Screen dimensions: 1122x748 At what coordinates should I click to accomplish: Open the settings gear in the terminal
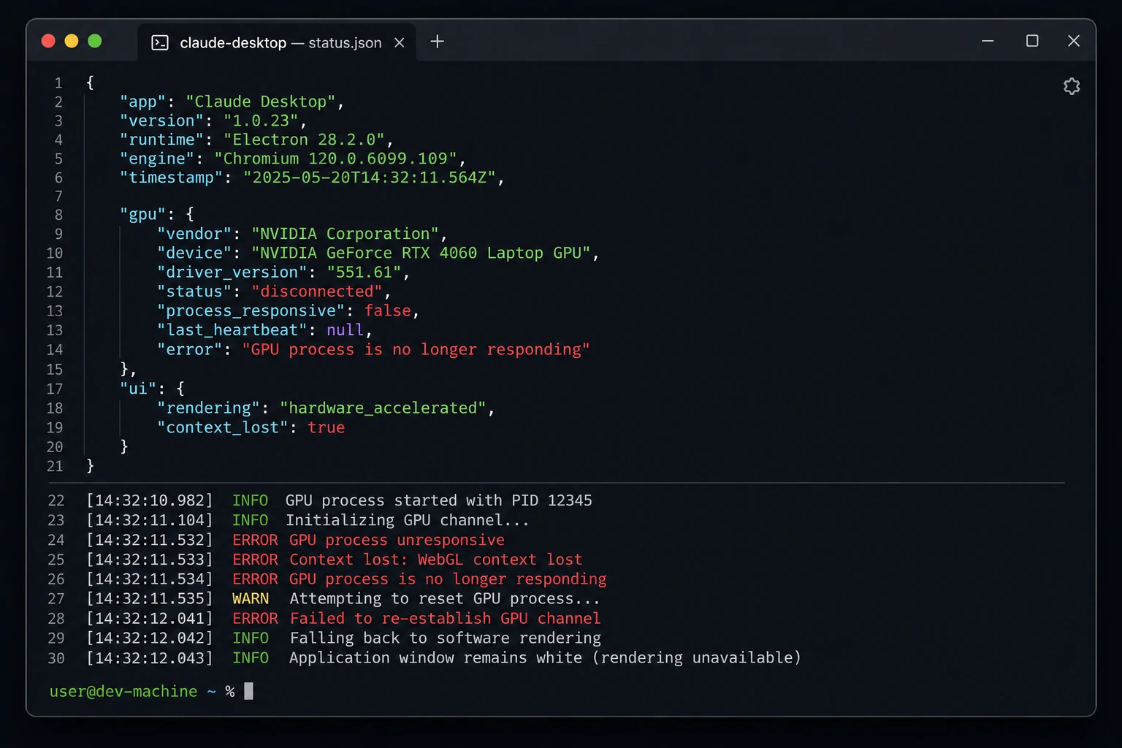[x=1072, y=86]
